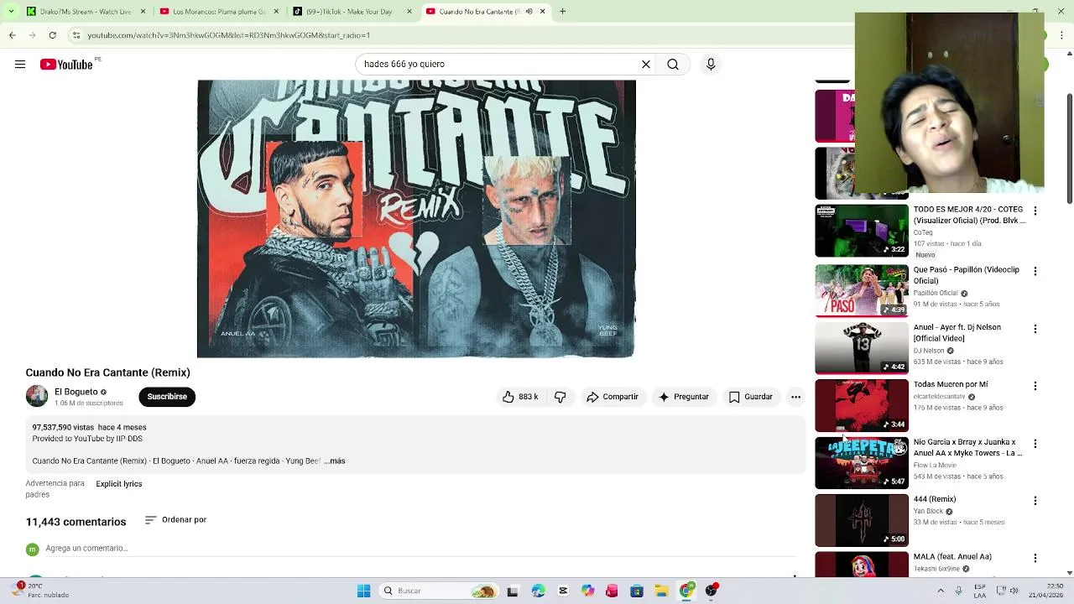View site information icon in address bar
Image resolution: width=1074 pixels, height=604 pixels.
76,35
